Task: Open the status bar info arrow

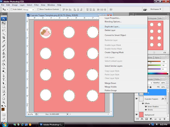Action: [68, 114]
